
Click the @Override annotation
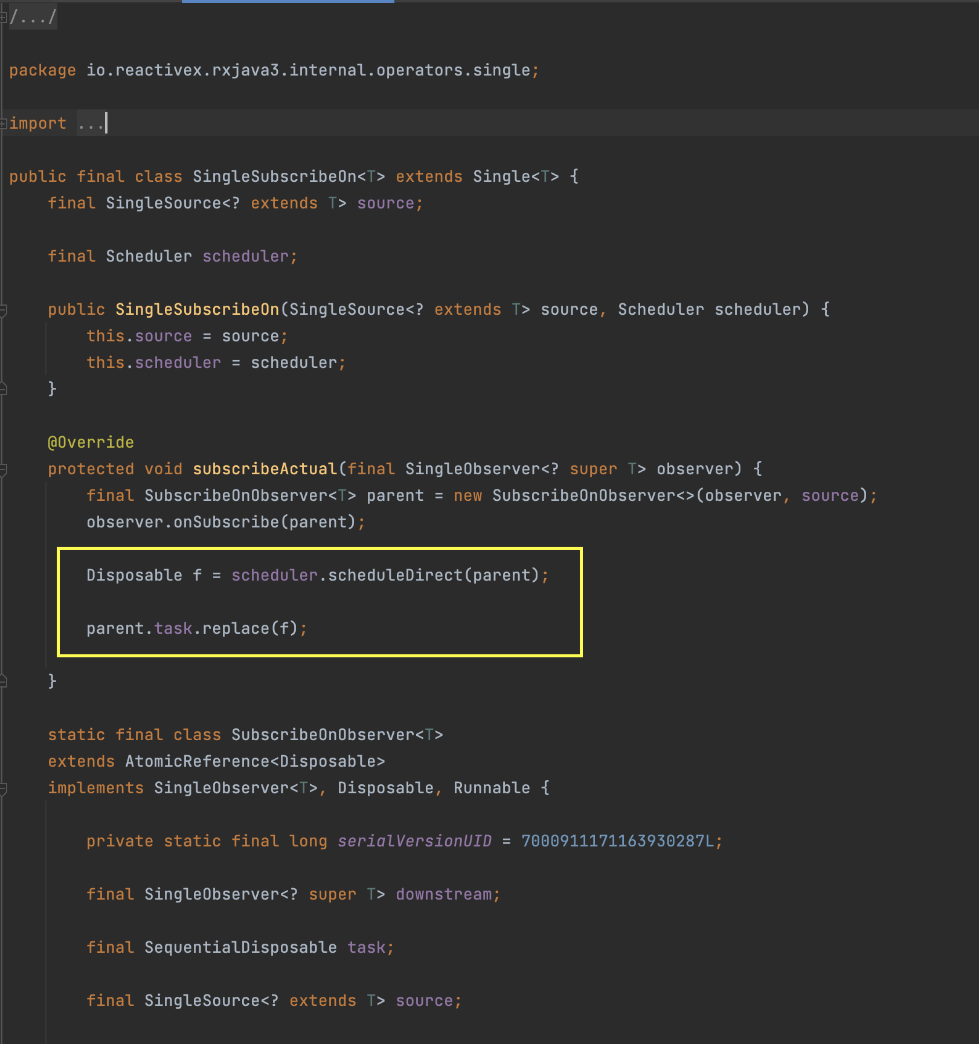pos(91,442)
